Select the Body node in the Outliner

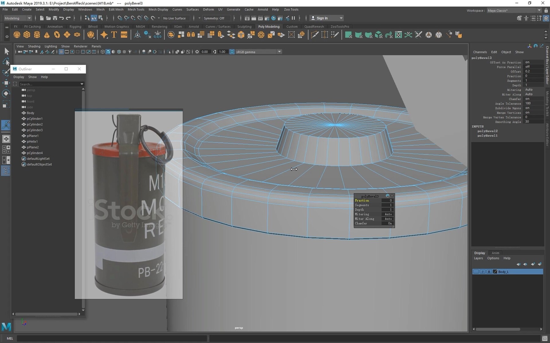pyautogui.click(x=31, y=113)
